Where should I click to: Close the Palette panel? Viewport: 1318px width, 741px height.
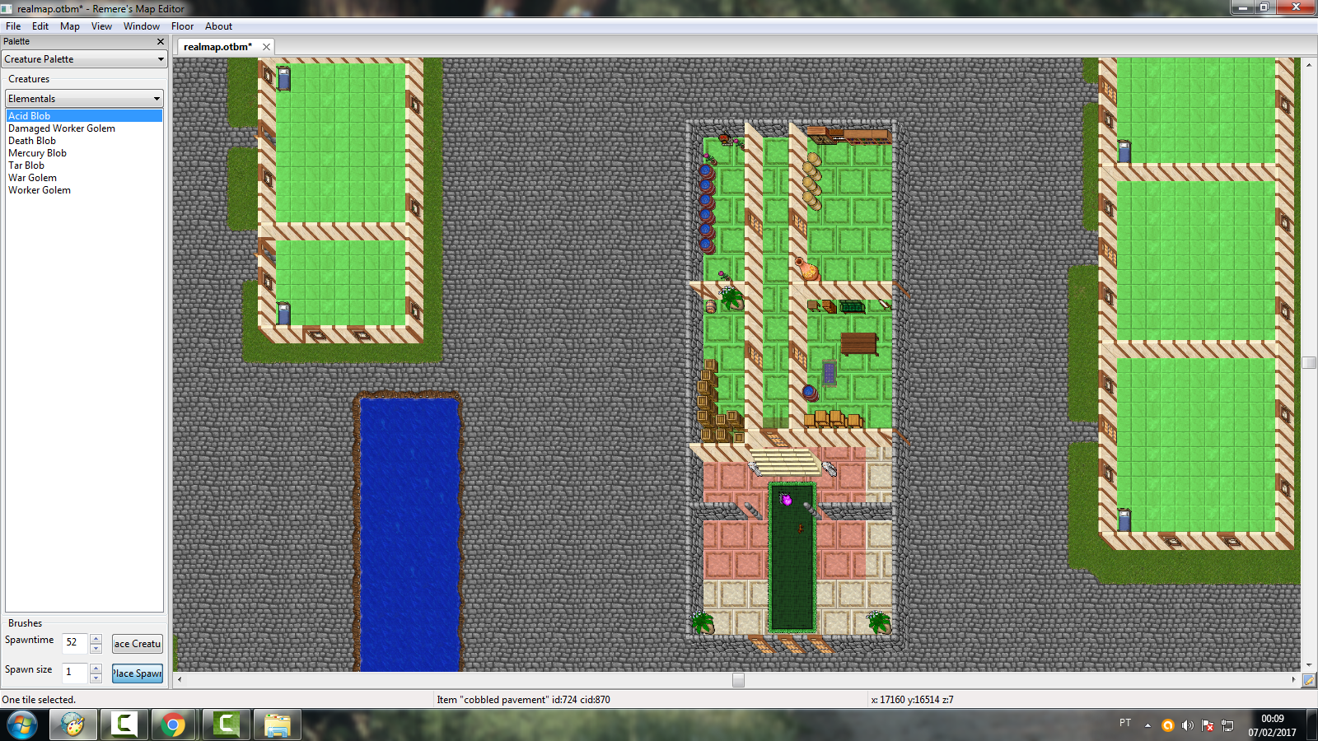pyautogui.click(x=161, y=41)
